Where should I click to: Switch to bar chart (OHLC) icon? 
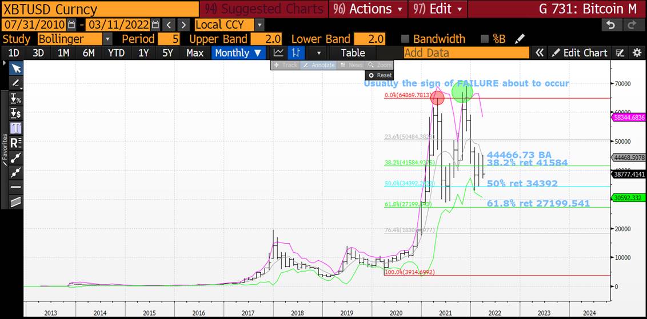coord(296,53)
